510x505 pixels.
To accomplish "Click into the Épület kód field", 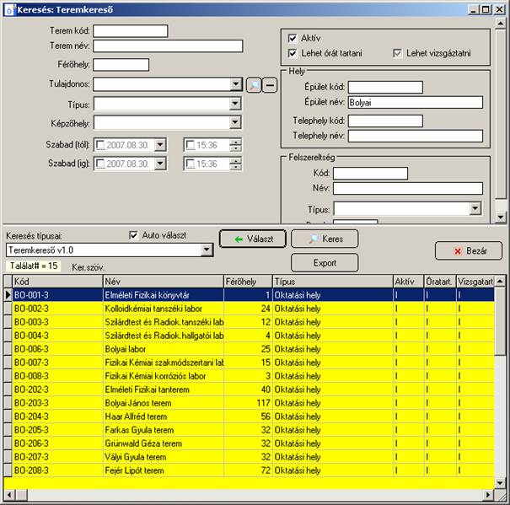I will (385, 87).
